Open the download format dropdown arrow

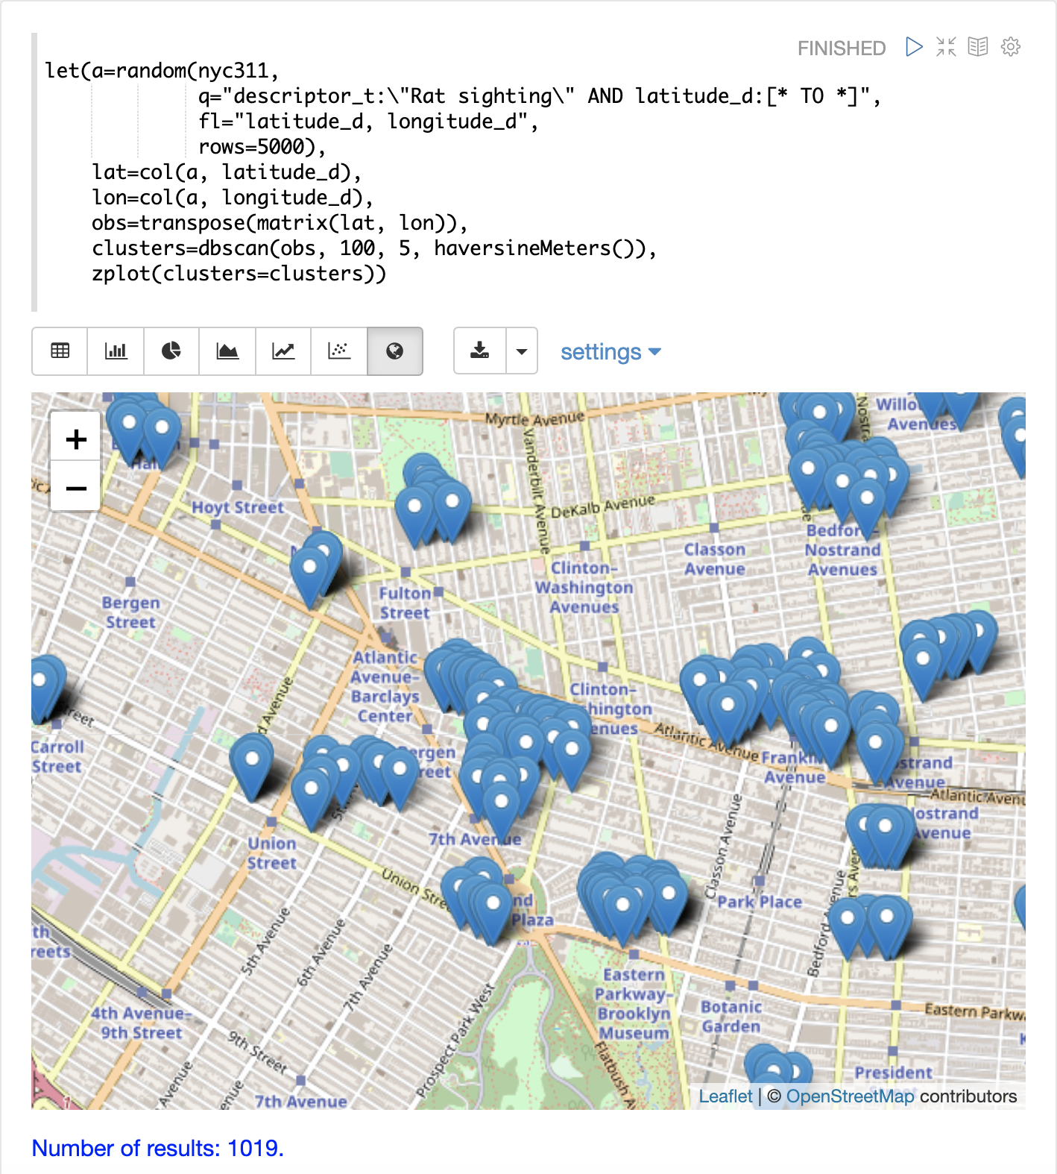pyautogui.click(x=522, y=351)
